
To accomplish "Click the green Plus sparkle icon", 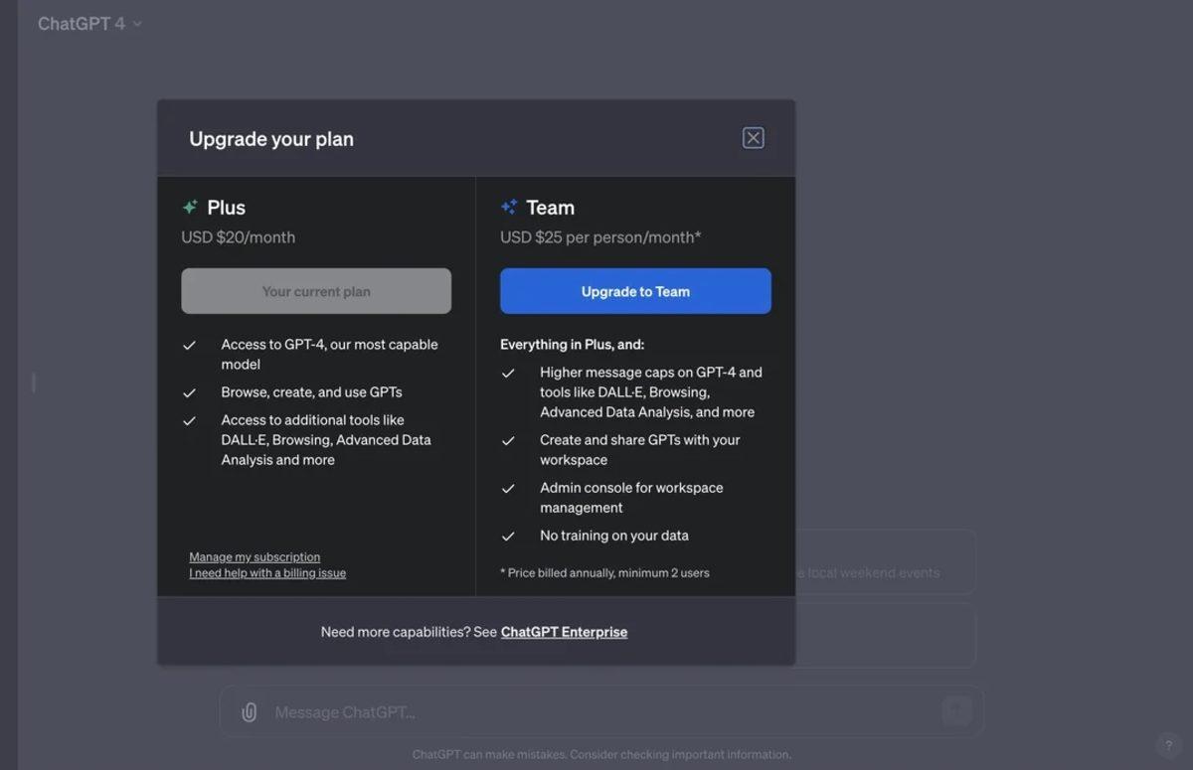I will click(x=190, y=208).
